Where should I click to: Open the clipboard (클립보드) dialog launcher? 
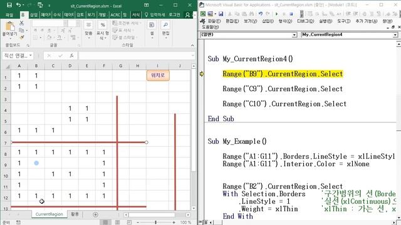click(28, 46)
